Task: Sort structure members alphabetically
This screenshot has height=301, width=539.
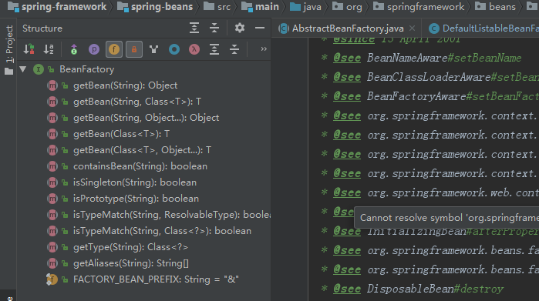Action: pyautogui.click(x=49, y=49)
